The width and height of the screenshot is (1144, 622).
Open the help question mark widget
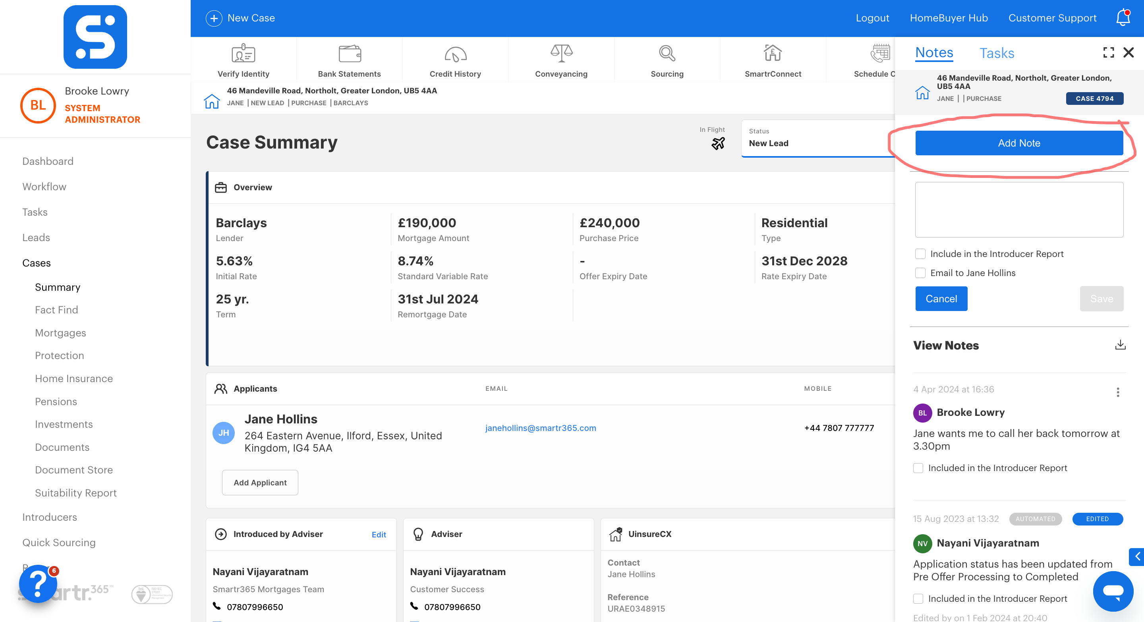(38, 583)
